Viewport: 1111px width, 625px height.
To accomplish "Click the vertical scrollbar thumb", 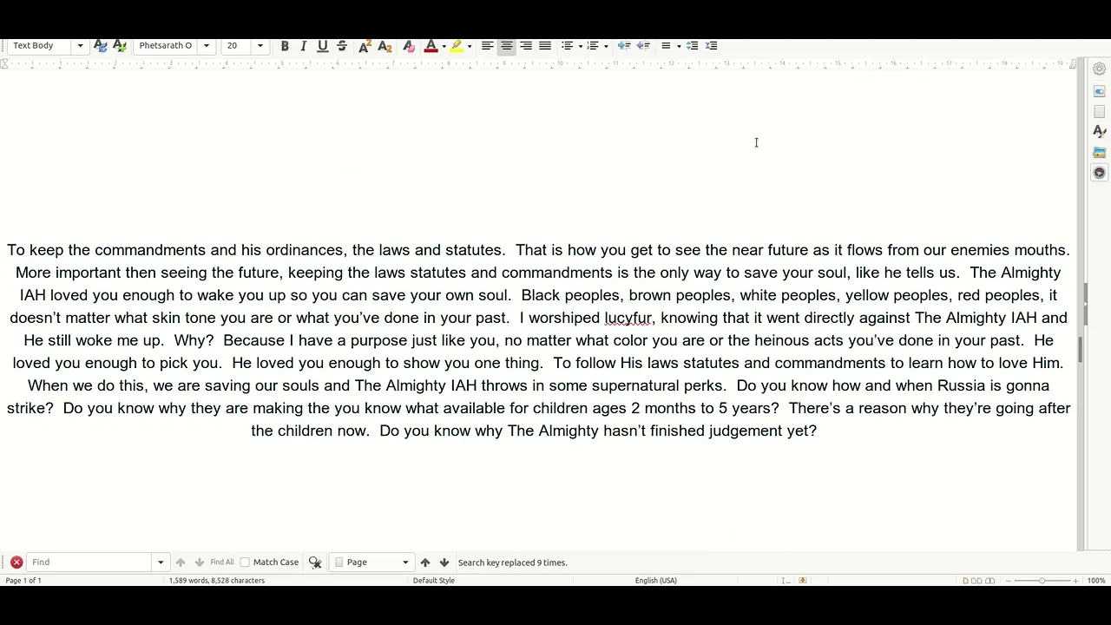I will tap(1081, 350).
